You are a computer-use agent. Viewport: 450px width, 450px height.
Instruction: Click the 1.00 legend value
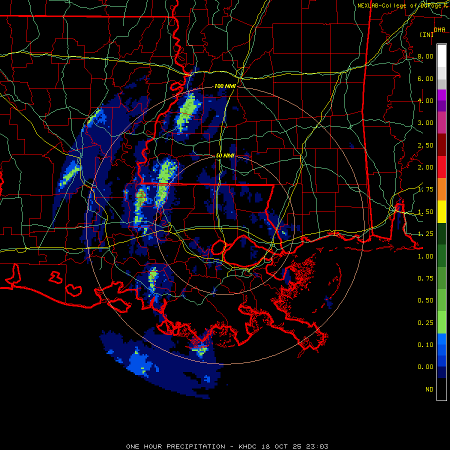tap(425, 256)
